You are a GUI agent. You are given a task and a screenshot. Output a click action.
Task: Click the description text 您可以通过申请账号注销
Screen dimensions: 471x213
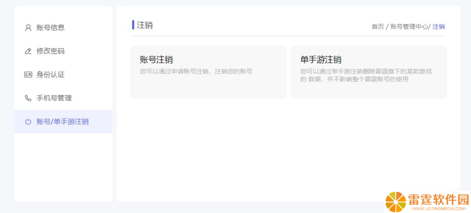pyautogui.click(x=196, y=72)
